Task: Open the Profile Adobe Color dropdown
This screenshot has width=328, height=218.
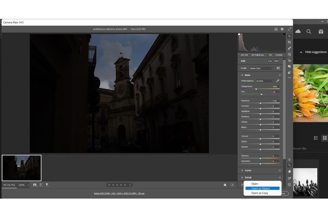Action: click(261, 68)
